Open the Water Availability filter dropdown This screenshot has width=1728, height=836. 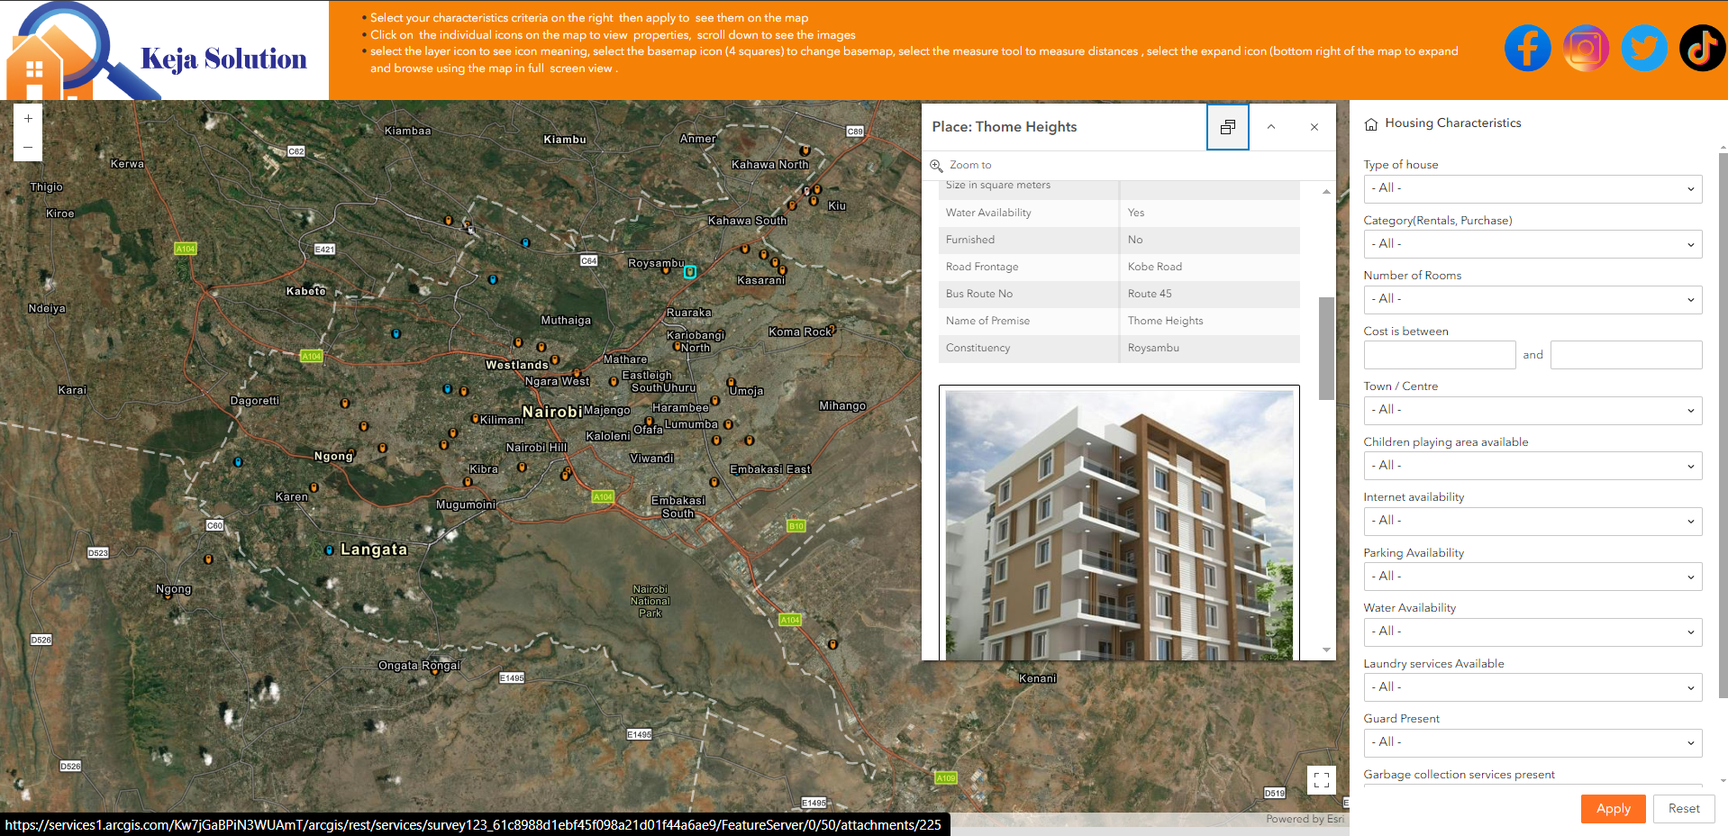click(x=1532, y=632)
